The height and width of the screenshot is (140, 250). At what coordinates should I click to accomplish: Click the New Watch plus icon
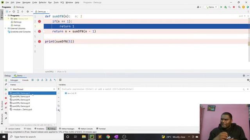pyautogui.click(x=59, y=89)
